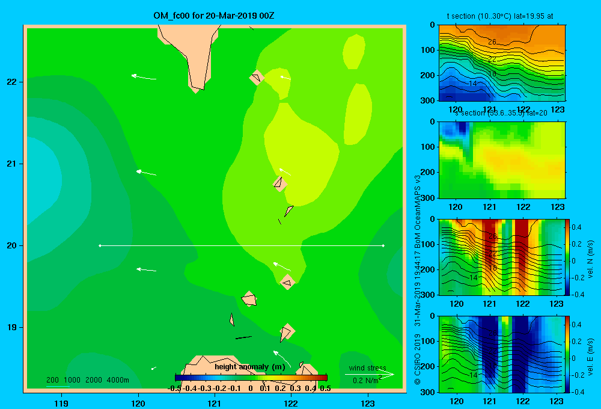Screen dimensions: 601x409
Task: Click the 'wind stress' legend label
Action: pyautogui.click(x=367, y=368)
